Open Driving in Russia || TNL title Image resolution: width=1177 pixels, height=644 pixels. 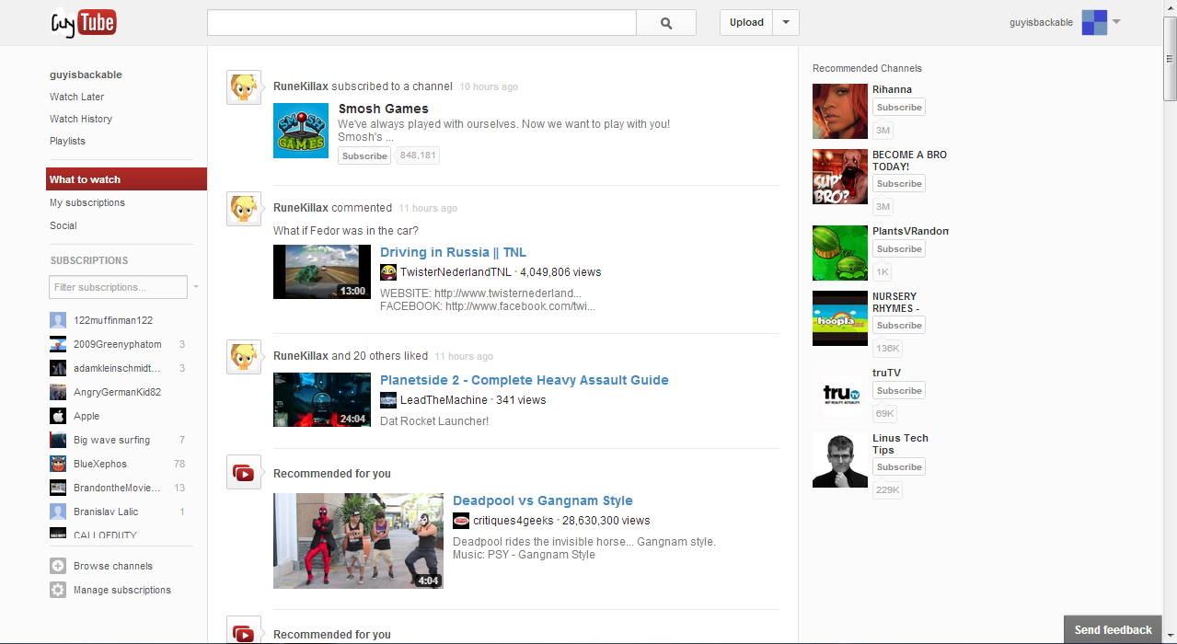tap(453, 252)
